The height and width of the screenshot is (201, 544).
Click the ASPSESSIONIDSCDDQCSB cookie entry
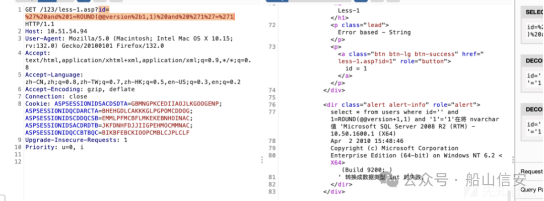[x=109, y=118]
